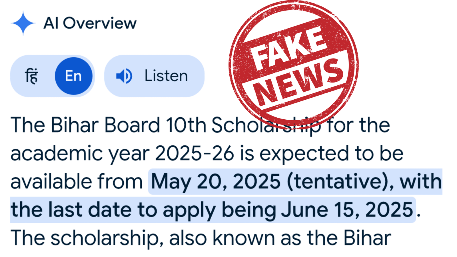This screenshot has width=457, height=257.
Task: Click highlighted date June 15, 2025
Action: 347,210
